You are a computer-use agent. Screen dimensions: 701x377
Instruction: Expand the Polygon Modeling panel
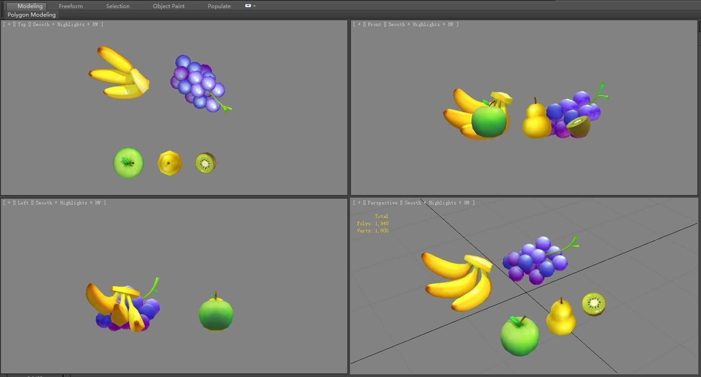pos(31,15)
